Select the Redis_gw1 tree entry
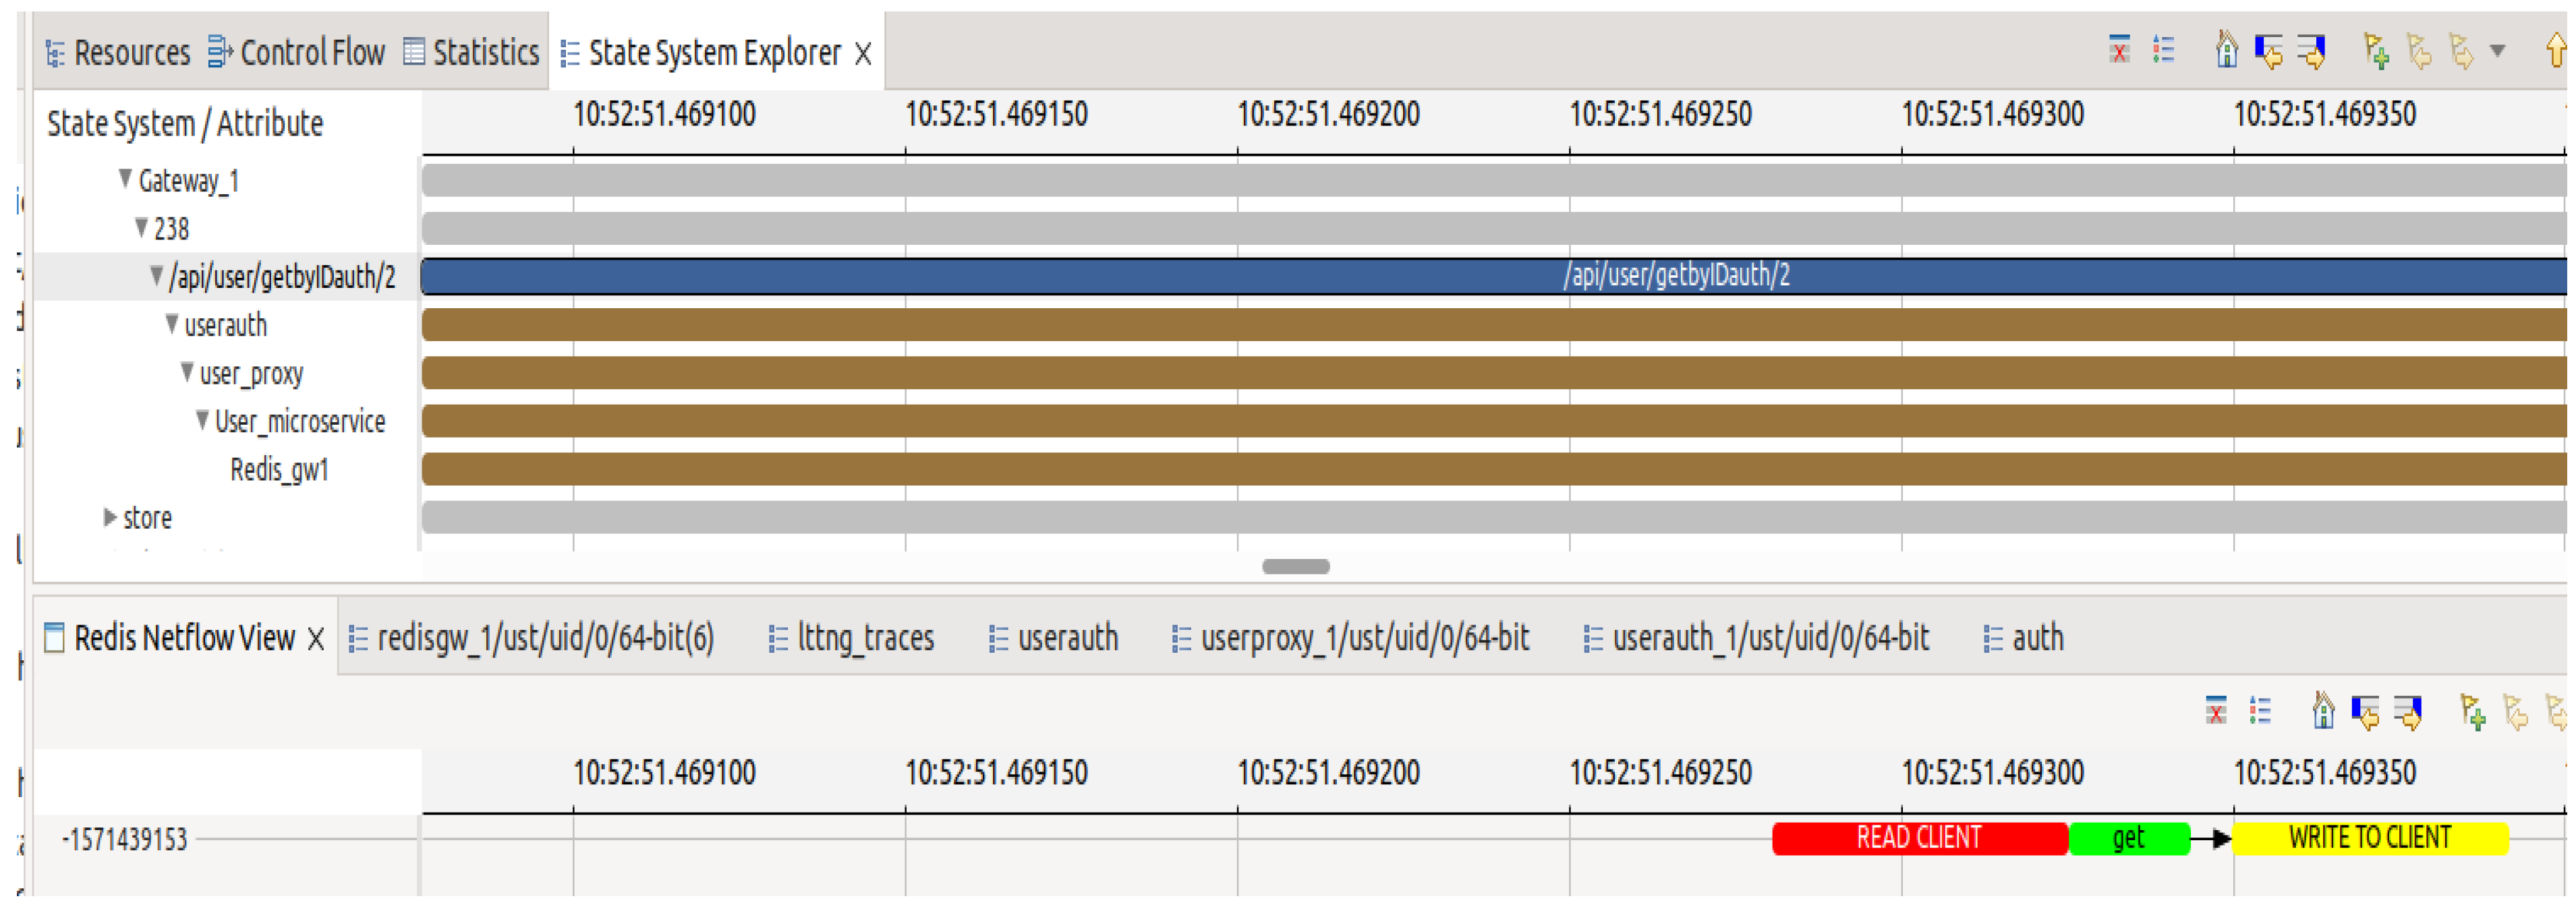 (279, 469)
